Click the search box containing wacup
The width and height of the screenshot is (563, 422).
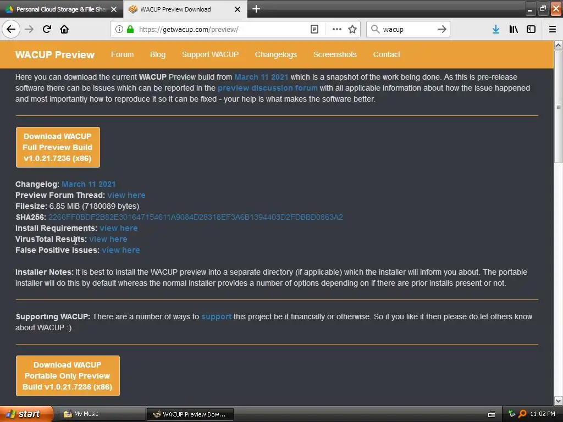[x=407, y=29]
